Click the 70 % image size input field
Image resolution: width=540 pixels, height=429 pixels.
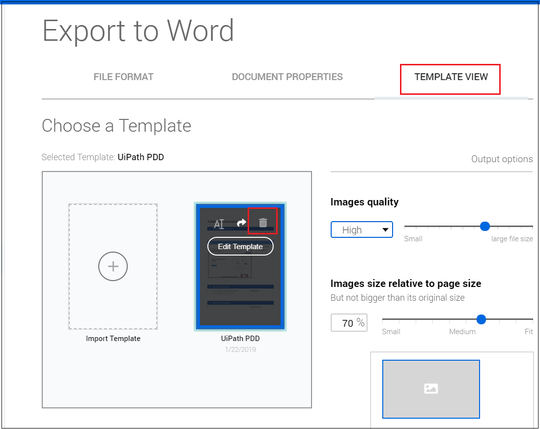point(349,323)
